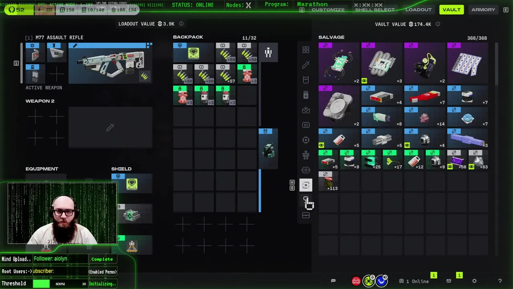
Task: Open the mail envelope icon
Action: 448,281
